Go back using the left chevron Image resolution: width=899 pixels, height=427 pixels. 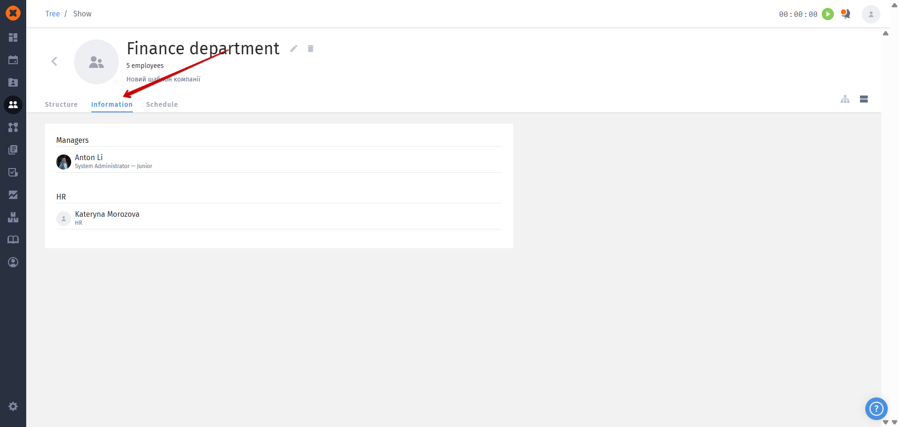point(54,61)
